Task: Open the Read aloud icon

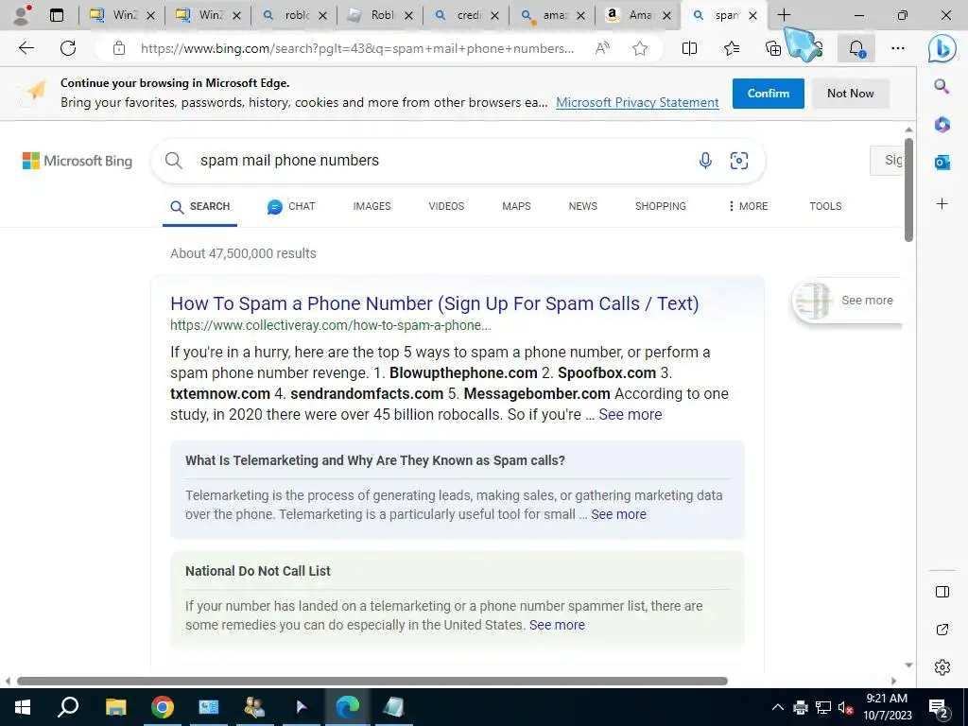Action: pos(602,48)
